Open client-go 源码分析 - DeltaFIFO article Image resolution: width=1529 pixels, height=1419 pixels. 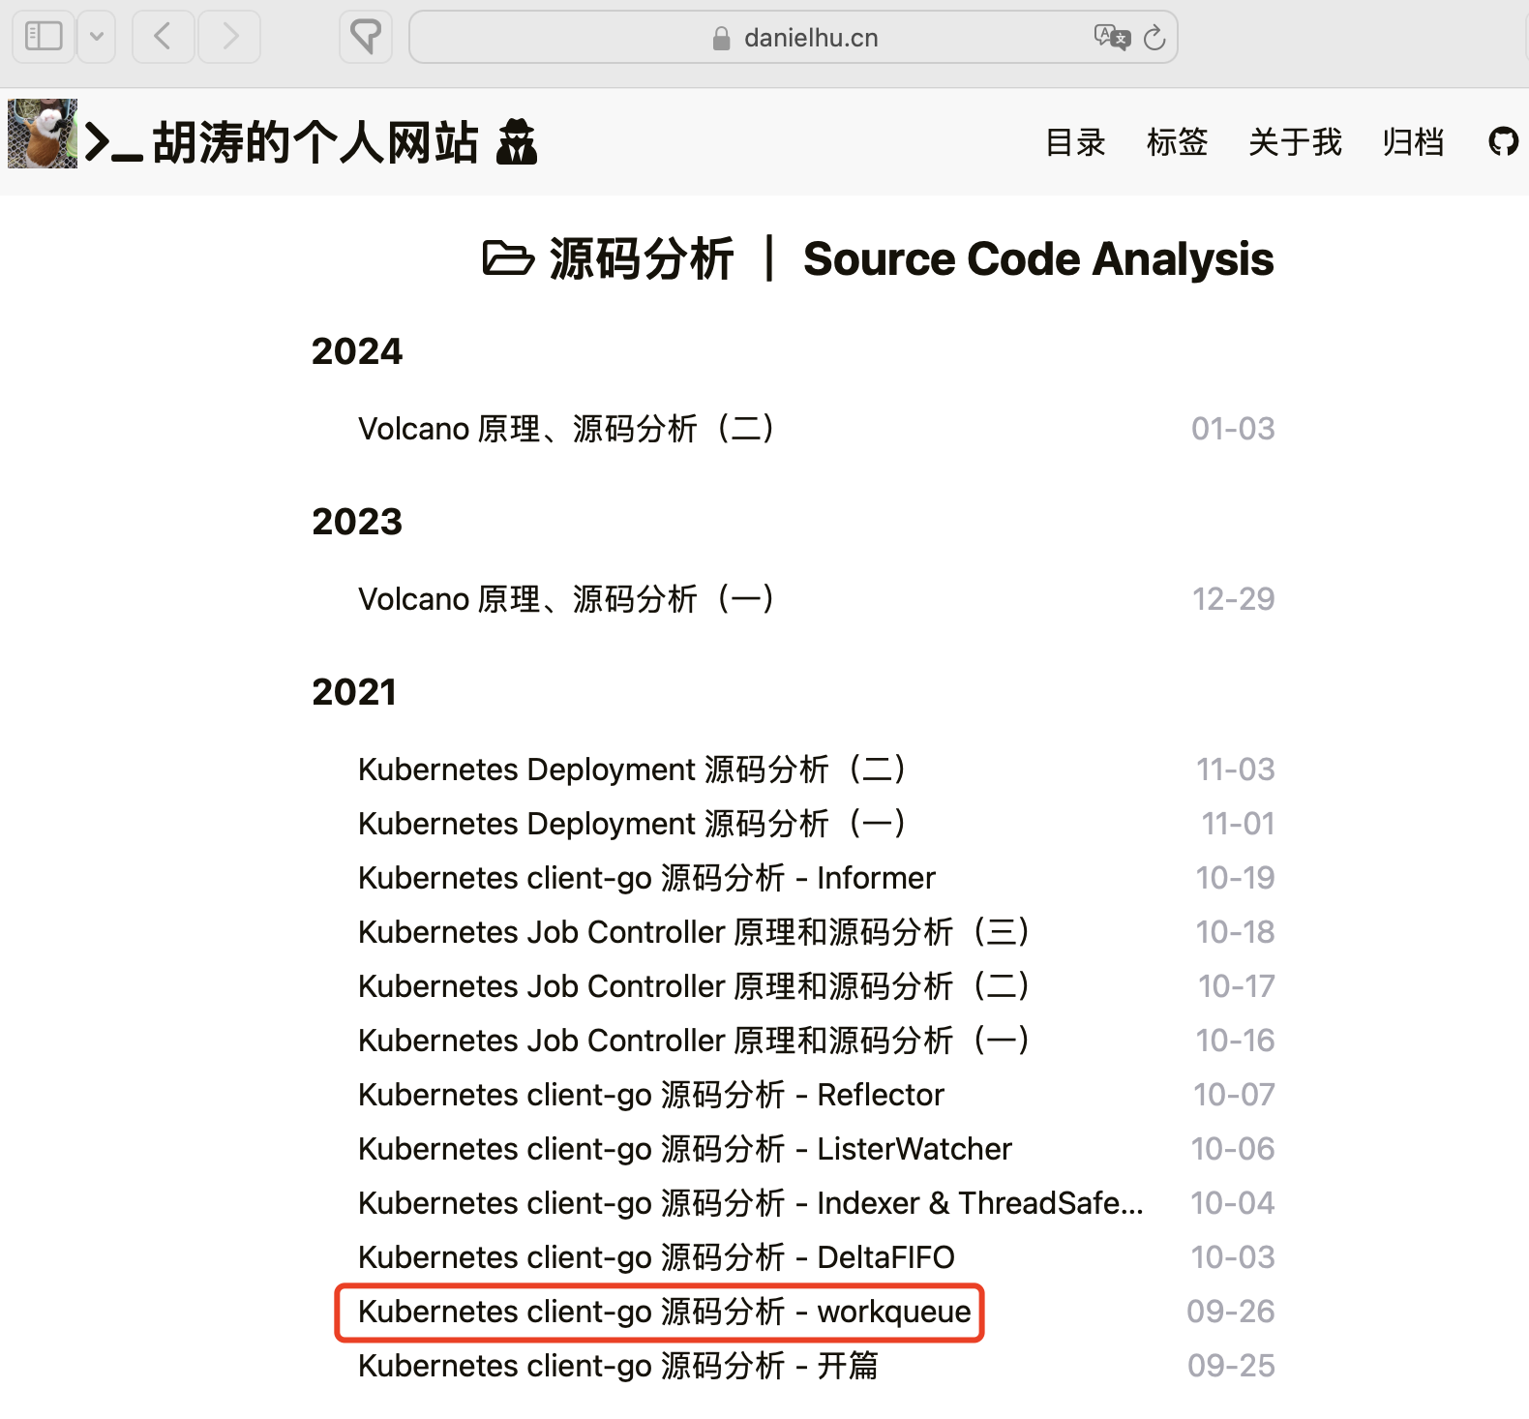pos(656,1256)
